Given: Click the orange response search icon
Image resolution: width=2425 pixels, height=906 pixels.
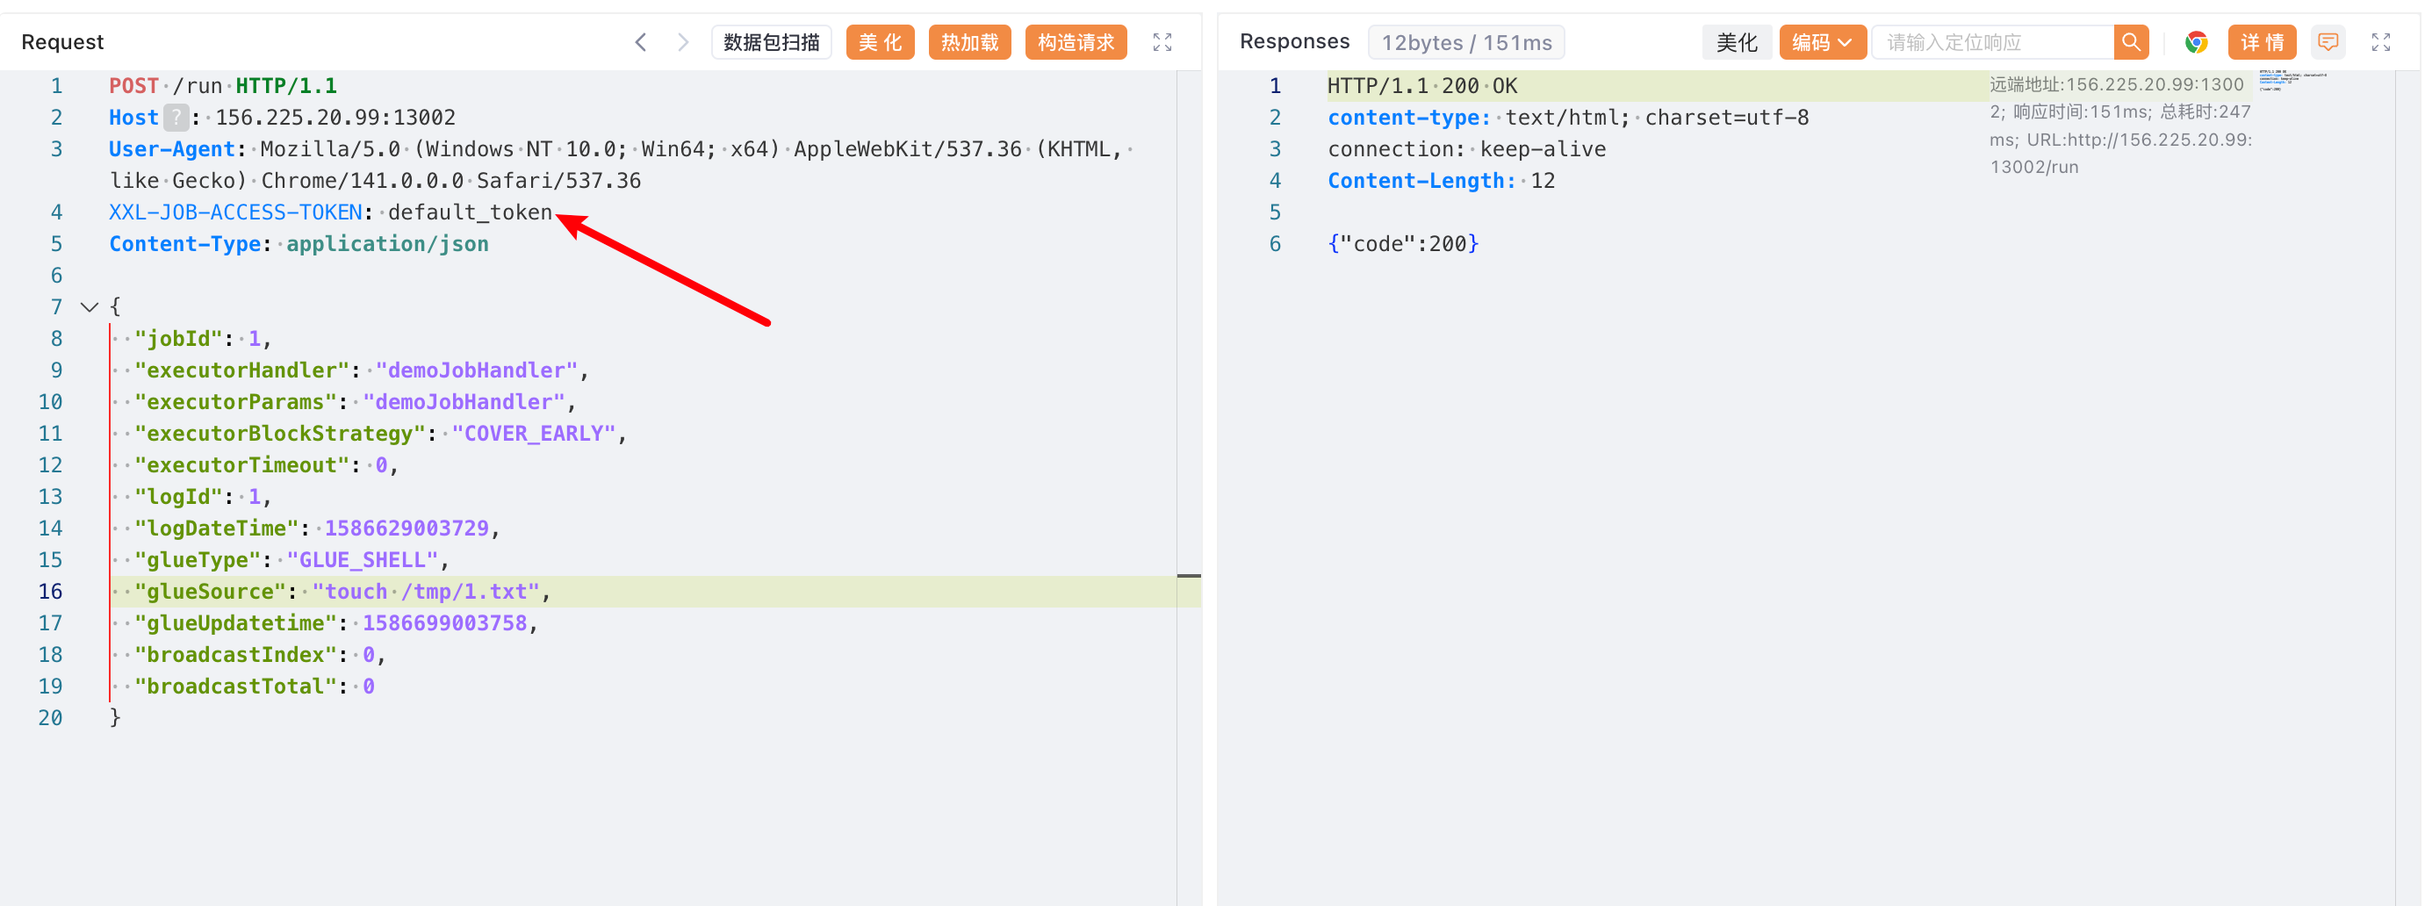Looking at the screenshot, I should (2131, 42).
